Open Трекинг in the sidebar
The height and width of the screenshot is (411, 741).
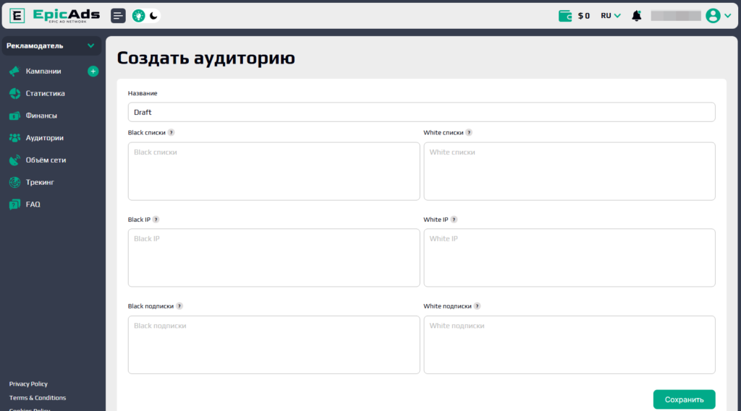(x=40, y=182)
